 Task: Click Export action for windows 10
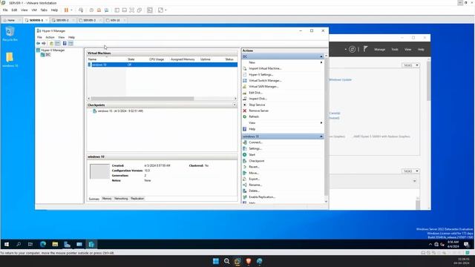coord(254,179)
